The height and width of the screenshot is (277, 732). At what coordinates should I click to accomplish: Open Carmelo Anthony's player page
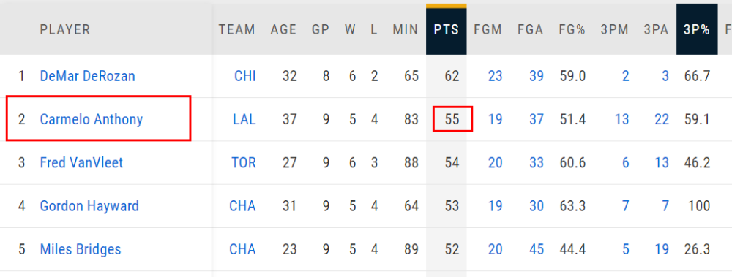coord(91,119)
